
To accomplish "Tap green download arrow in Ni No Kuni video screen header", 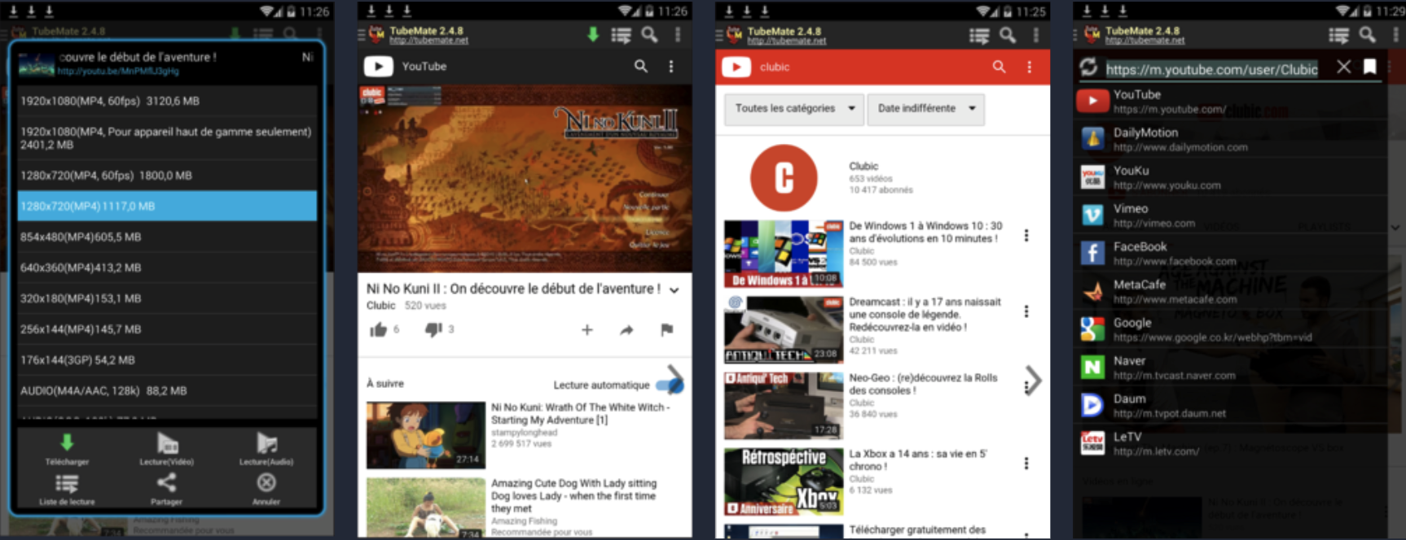I will (x=593, y=34).
